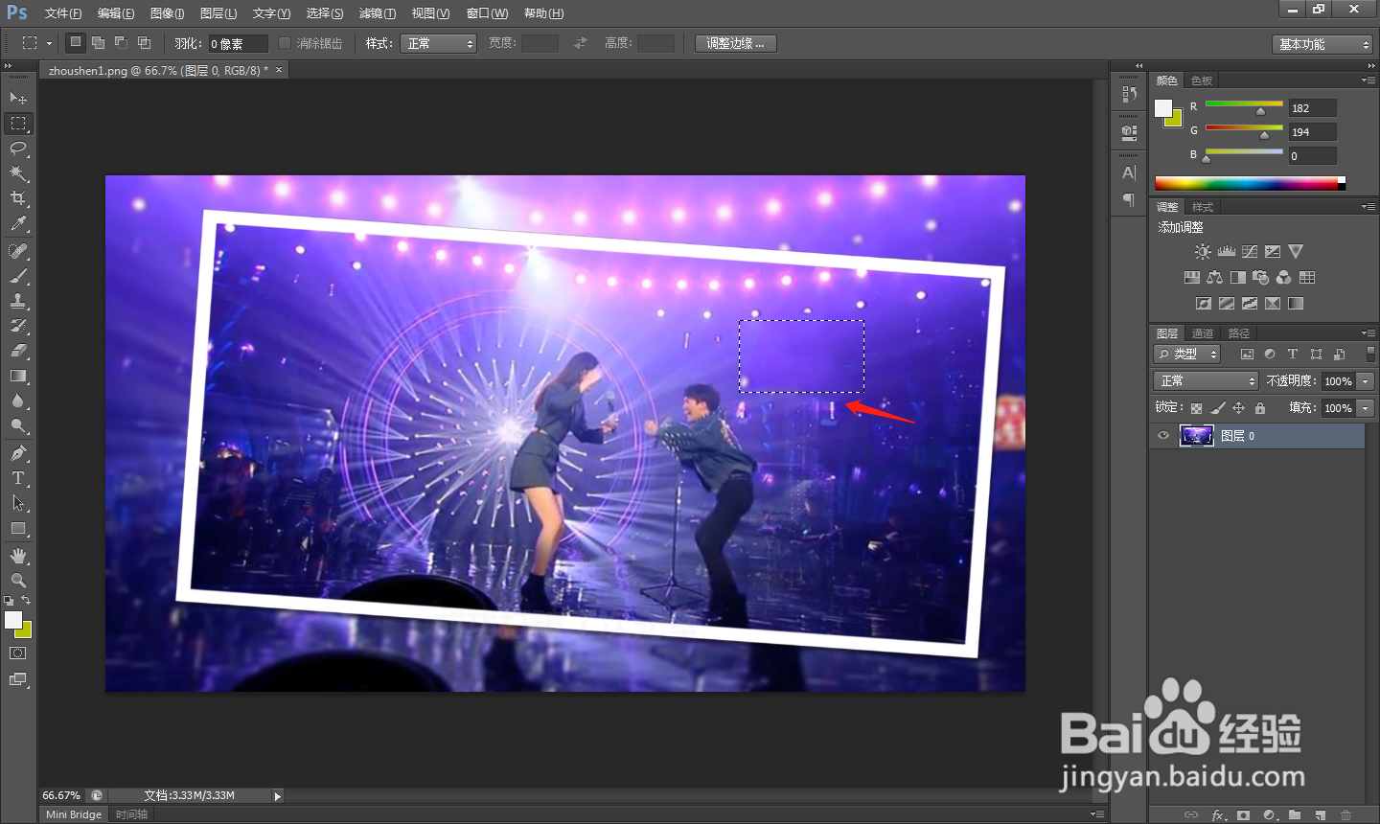The image size is (1380, 824).
Task: Swap foreground and background colors
Action: [26, 601]
